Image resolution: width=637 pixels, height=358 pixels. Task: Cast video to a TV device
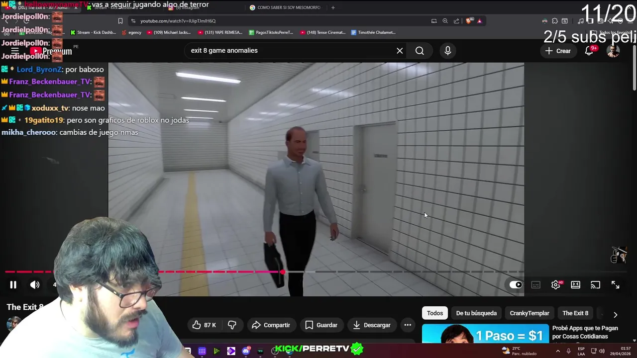pyautogui.click(x=596, y=285)
